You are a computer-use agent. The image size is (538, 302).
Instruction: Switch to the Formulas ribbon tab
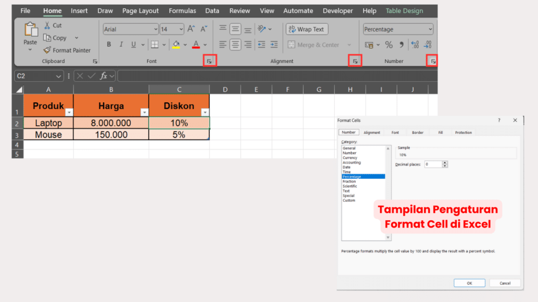(x=182, y=10)
